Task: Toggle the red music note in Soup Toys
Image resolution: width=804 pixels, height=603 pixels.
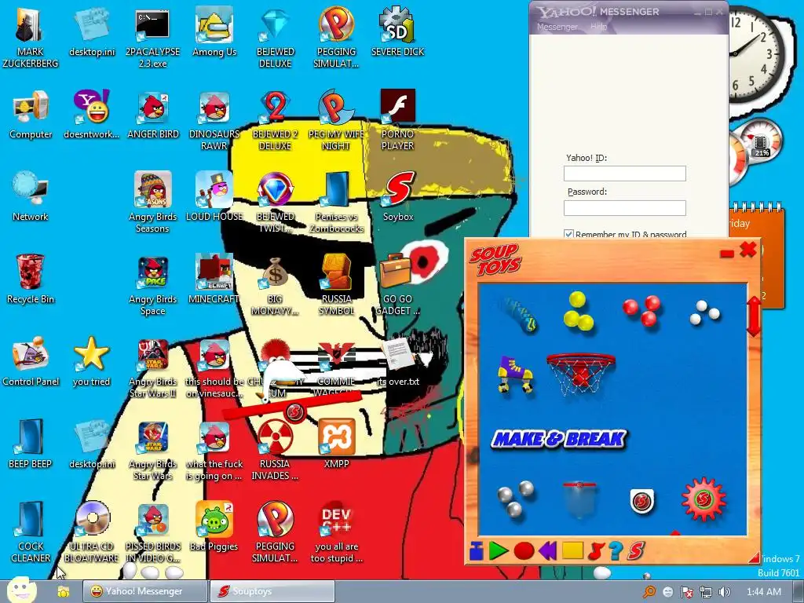Action: pos(596,551)
